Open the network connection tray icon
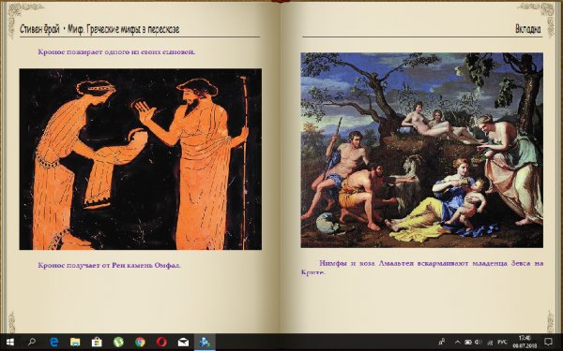Image resolution: width=563 pixels, height=351 pixels. pos(489,342)
